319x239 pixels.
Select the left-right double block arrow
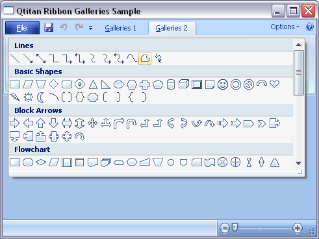67,123
